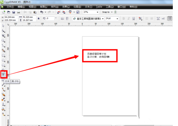Click the rotation angle input field
Screen dimensions: 178x126
[x=50, y=18]
